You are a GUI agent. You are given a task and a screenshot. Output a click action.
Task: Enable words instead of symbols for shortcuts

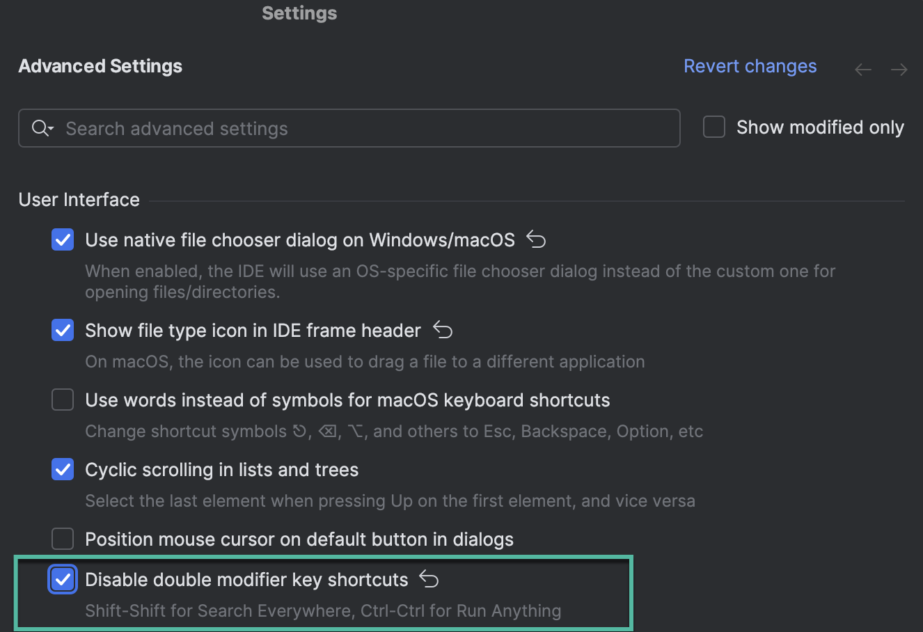coord(62,400)
